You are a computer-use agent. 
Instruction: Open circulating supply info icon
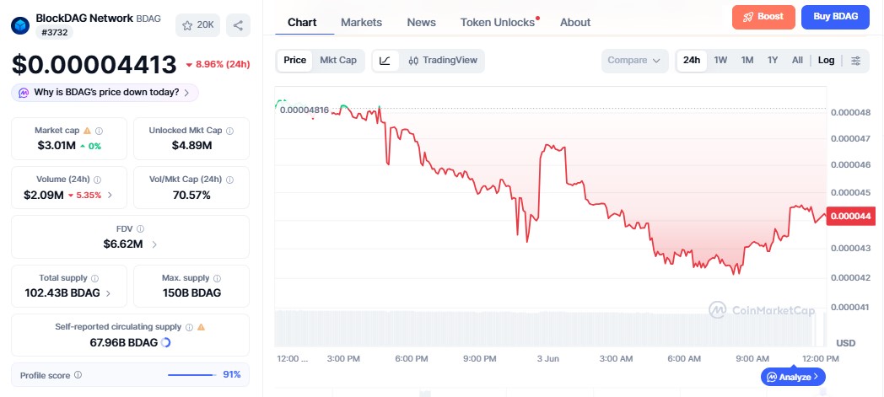[189, 327]
